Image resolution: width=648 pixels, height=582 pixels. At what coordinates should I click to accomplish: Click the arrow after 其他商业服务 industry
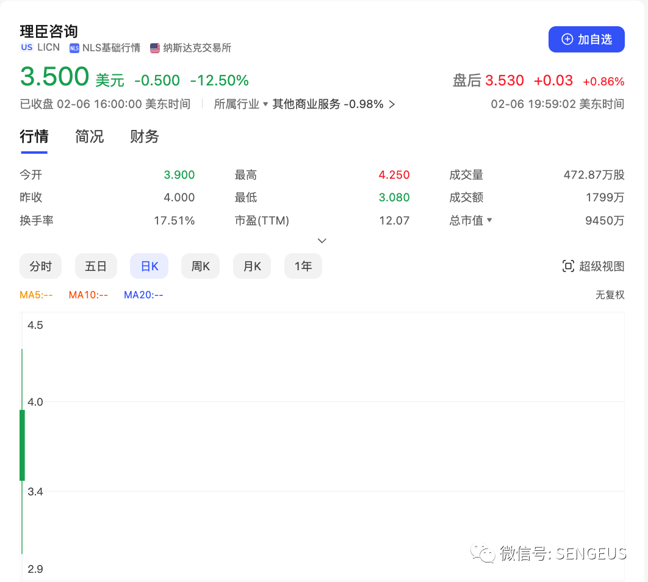[392, 104]
